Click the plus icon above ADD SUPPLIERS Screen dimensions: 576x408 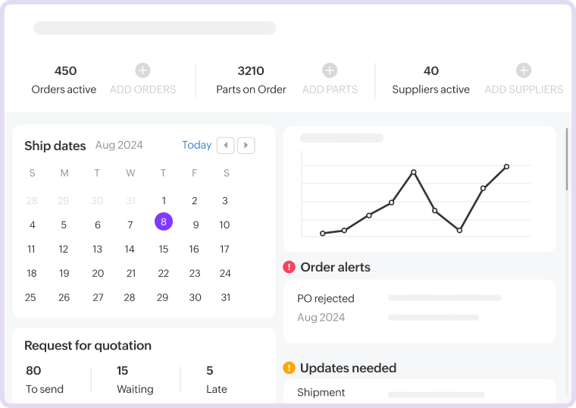(x=524, y=71)
